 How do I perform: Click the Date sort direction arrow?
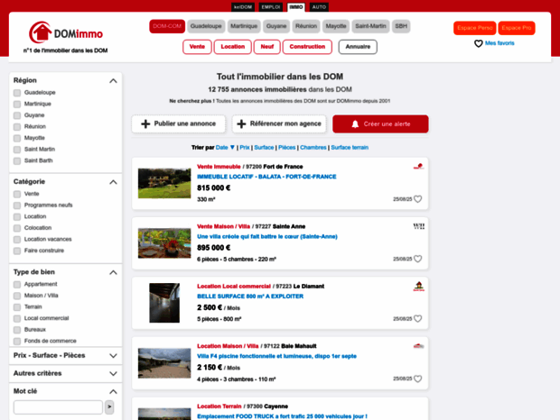[x=232, y=148]
